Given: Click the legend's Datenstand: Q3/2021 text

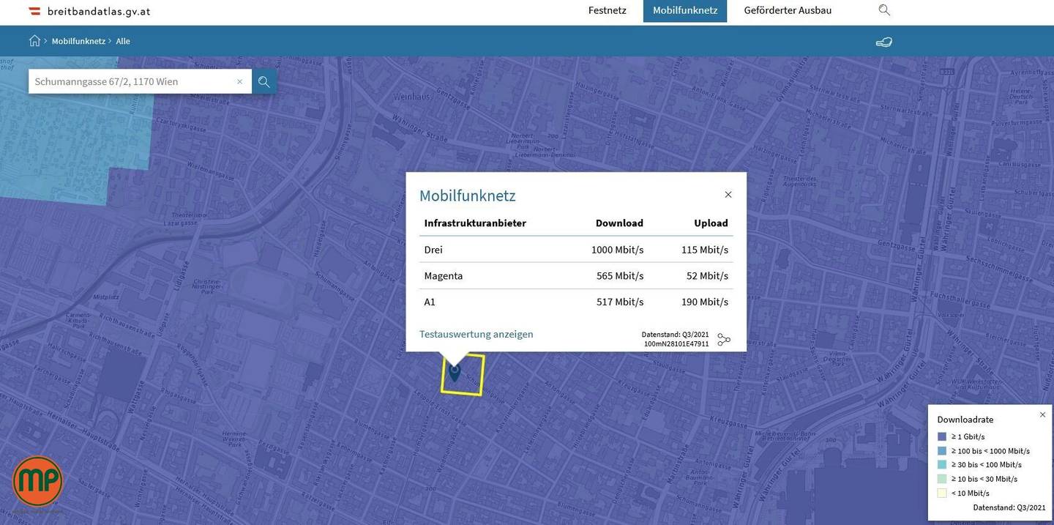Looking at the screenshot, I should pos(1009,507).
